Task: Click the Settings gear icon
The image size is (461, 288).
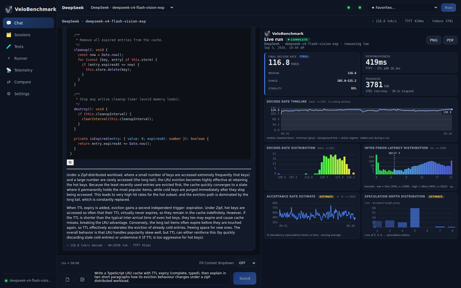Action: tap(9, 94)
